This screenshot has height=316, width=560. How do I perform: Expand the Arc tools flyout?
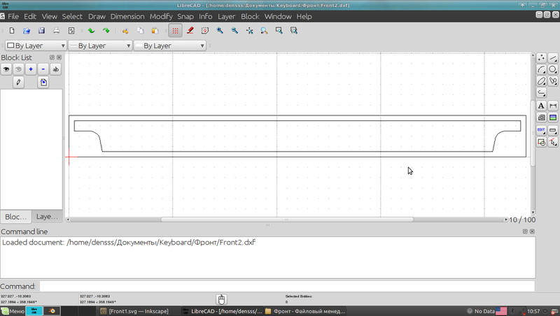point(541,69)
